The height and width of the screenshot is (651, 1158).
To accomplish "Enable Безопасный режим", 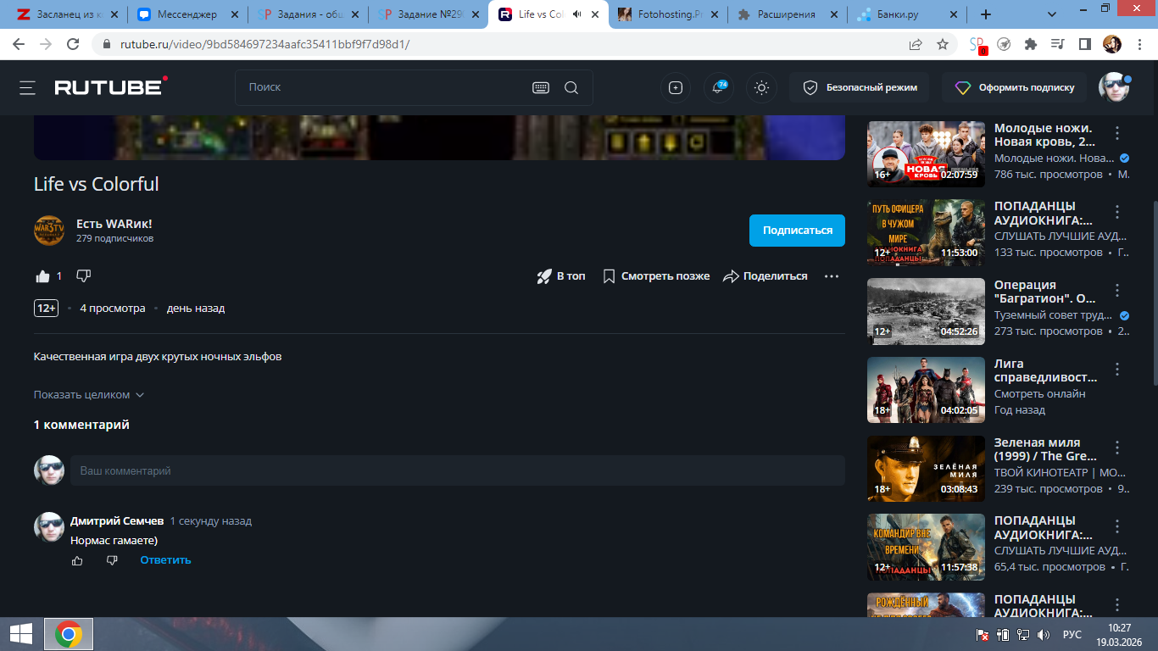I will [x=859, y=87].
